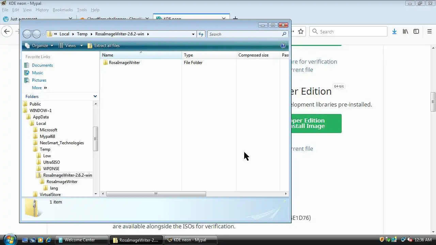436x245 pixels.
Task: Open the File menu in Mypal
Action: [5, 10]
